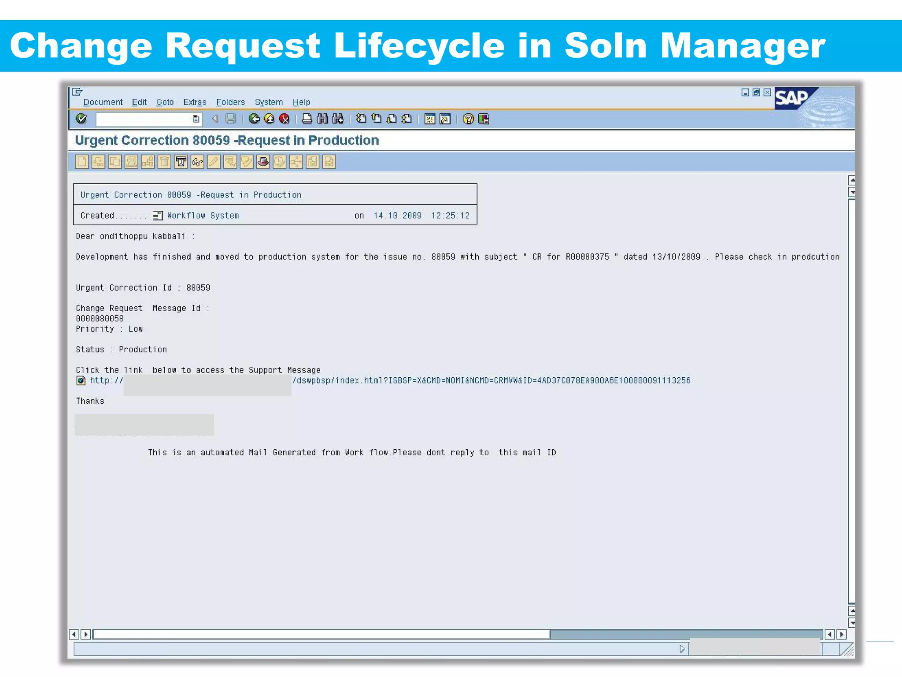Click the horizontal scrollbar right-end arrow
The image size is (902, 677).
842,634
